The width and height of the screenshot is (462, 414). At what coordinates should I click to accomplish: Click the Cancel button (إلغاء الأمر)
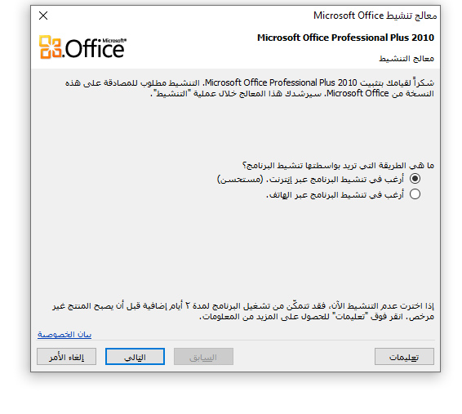[x=67, y=357]
